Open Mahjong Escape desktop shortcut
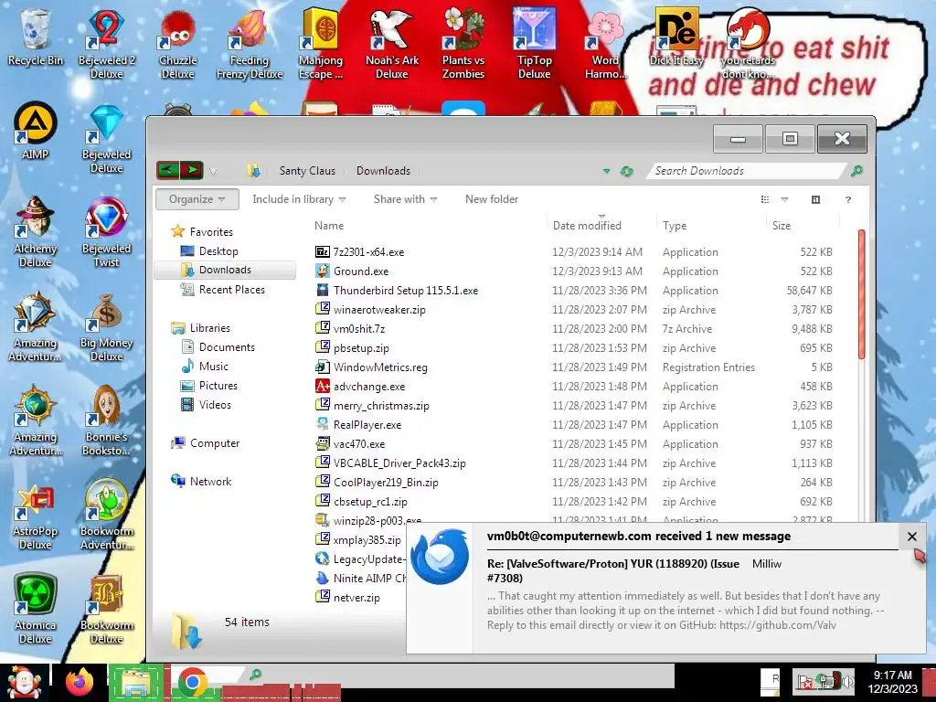The width and height of the screenshot is (936, 702). (x=321, y=44)
